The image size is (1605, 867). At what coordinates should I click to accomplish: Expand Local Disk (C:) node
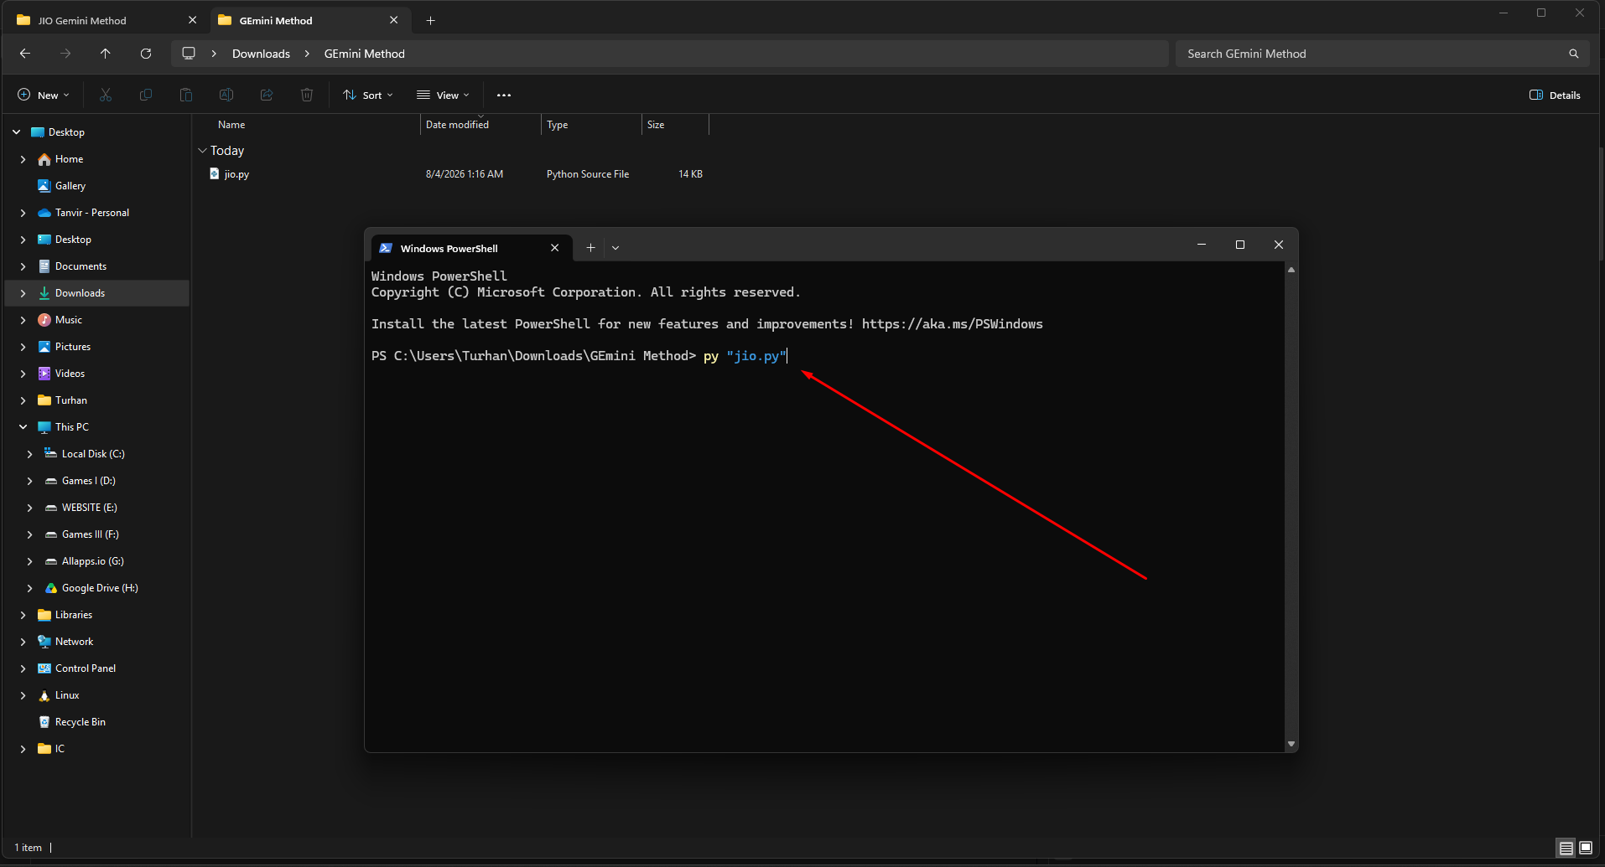click(x=29, y=454)
